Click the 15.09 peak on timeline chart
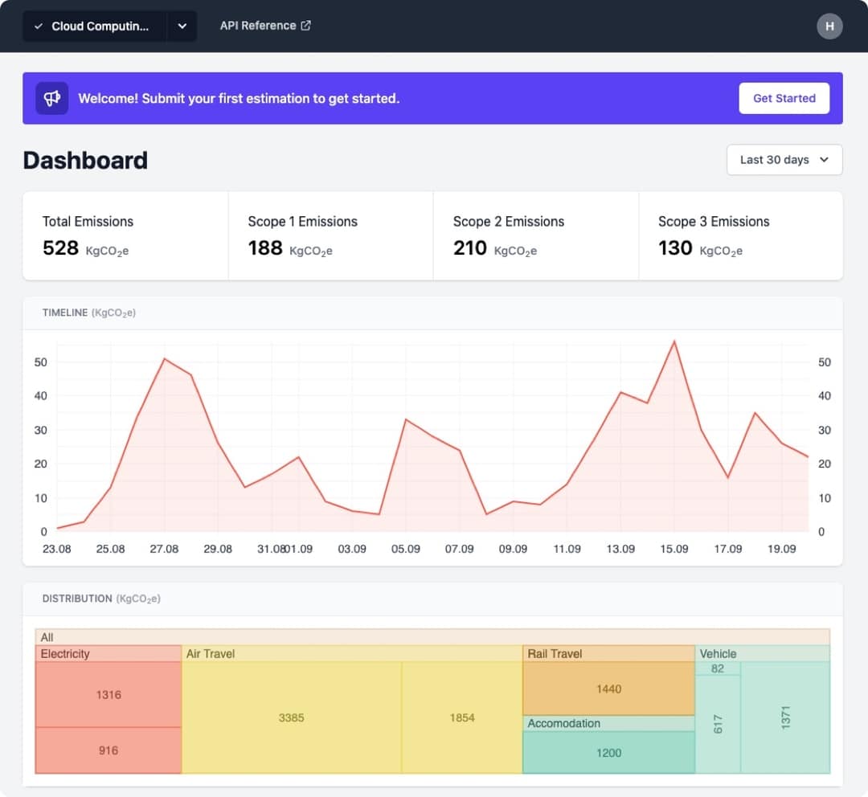The height and width of the screenshot is (797, 868). 674,342
